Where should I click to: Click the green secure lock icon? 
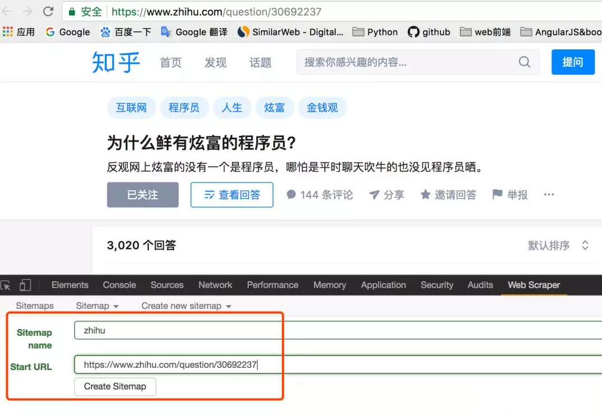pos(72,12)
